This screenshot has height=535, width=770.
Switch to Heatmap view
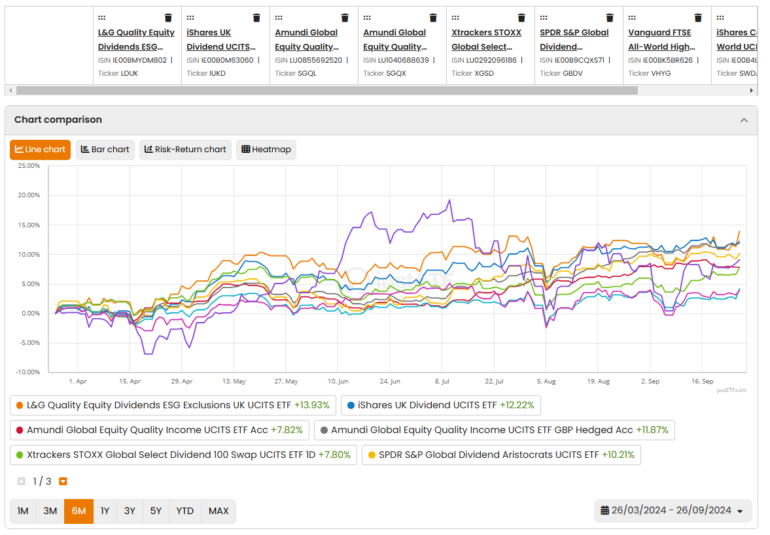click(266, 150)
